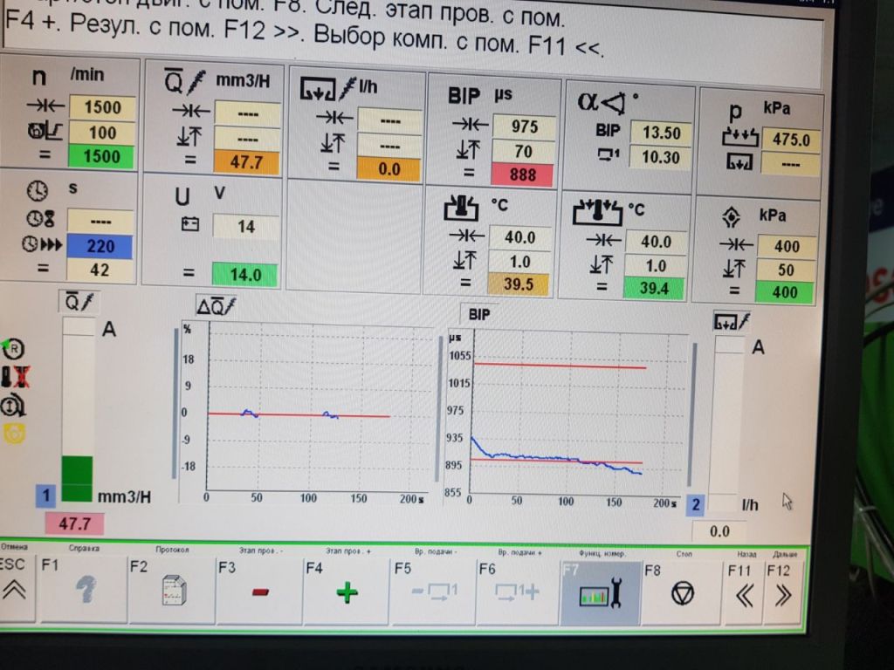Select the ΔQ chart tab

tap(216, 306)
